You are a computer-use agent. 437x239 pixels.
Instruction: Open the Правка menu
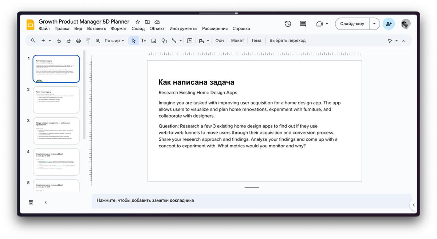tap(62, 28)
